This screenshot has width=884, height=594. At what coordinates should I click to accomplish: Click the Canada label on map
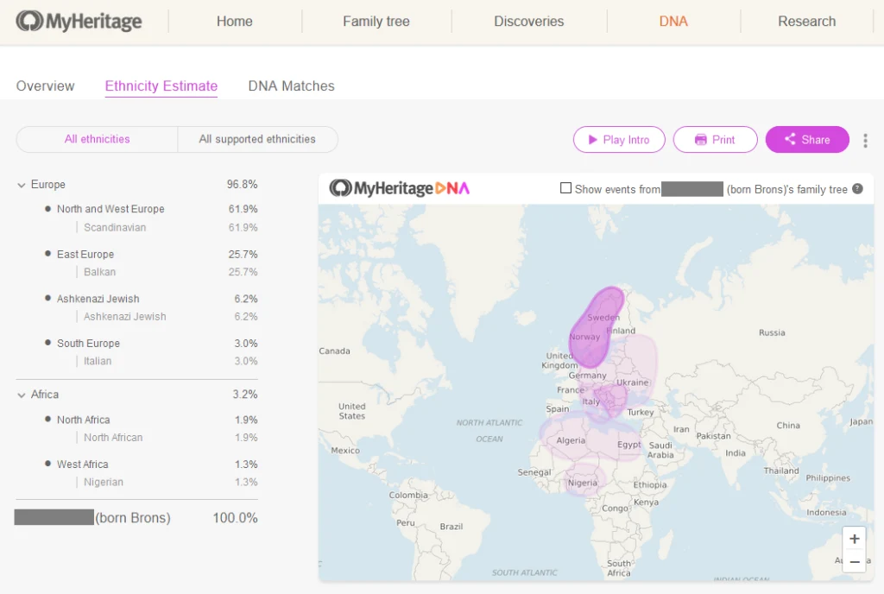(x=334, y=351)
